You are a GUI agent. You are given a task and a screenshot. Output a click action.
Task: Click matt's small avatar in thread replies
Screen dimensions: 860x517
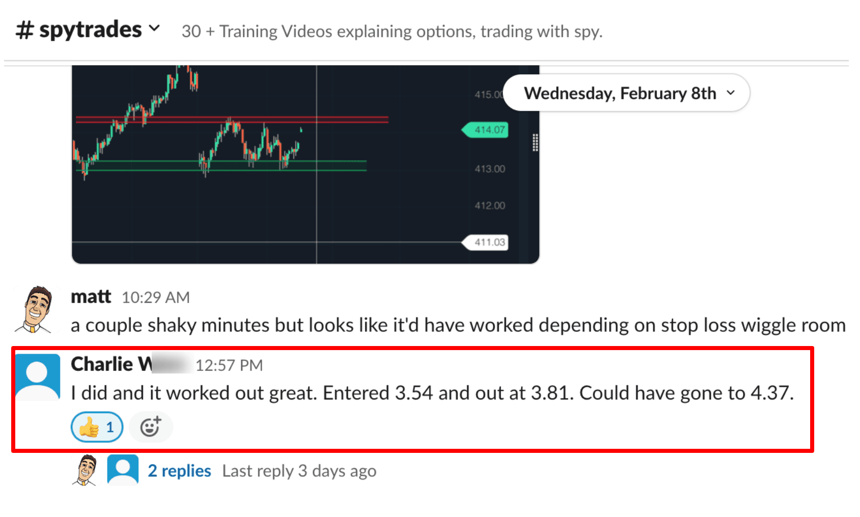[x=85, y=470]
